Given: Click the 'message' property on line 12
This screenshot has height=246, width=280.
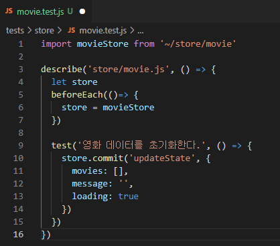Looking at the screenshot, I should point(90,184).
